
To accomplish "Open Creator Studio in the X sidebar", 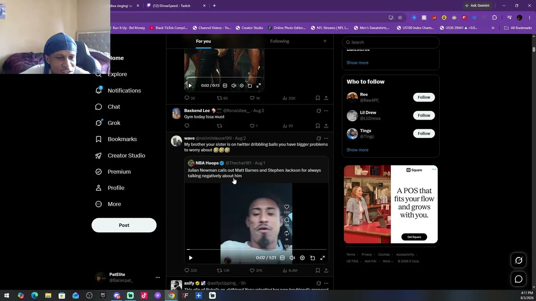I will [120, 156].
